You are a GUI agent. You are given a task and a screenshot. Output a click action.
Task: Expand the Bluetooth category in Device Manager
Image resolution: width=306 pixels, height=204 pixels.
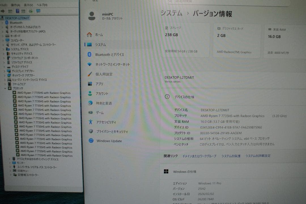[3, 23]
